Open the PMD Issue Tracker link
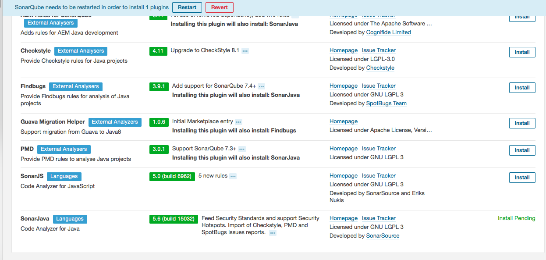The width and height of the screenshot is (546, 260). (x=379, y=149)
